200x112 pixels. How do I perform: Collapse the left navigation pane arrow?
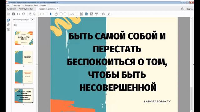click(37, 64)
